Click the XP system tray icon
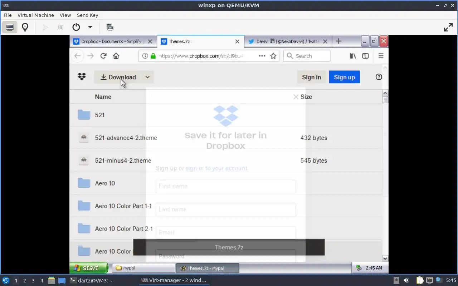Viewport: 458px width, 286px height. click(x=359, y=268)
